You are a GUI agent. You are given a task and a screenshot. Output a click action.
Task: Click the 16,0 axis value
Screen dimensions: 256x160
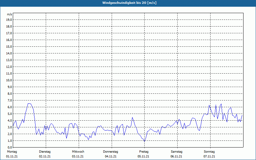coord(9,40)
